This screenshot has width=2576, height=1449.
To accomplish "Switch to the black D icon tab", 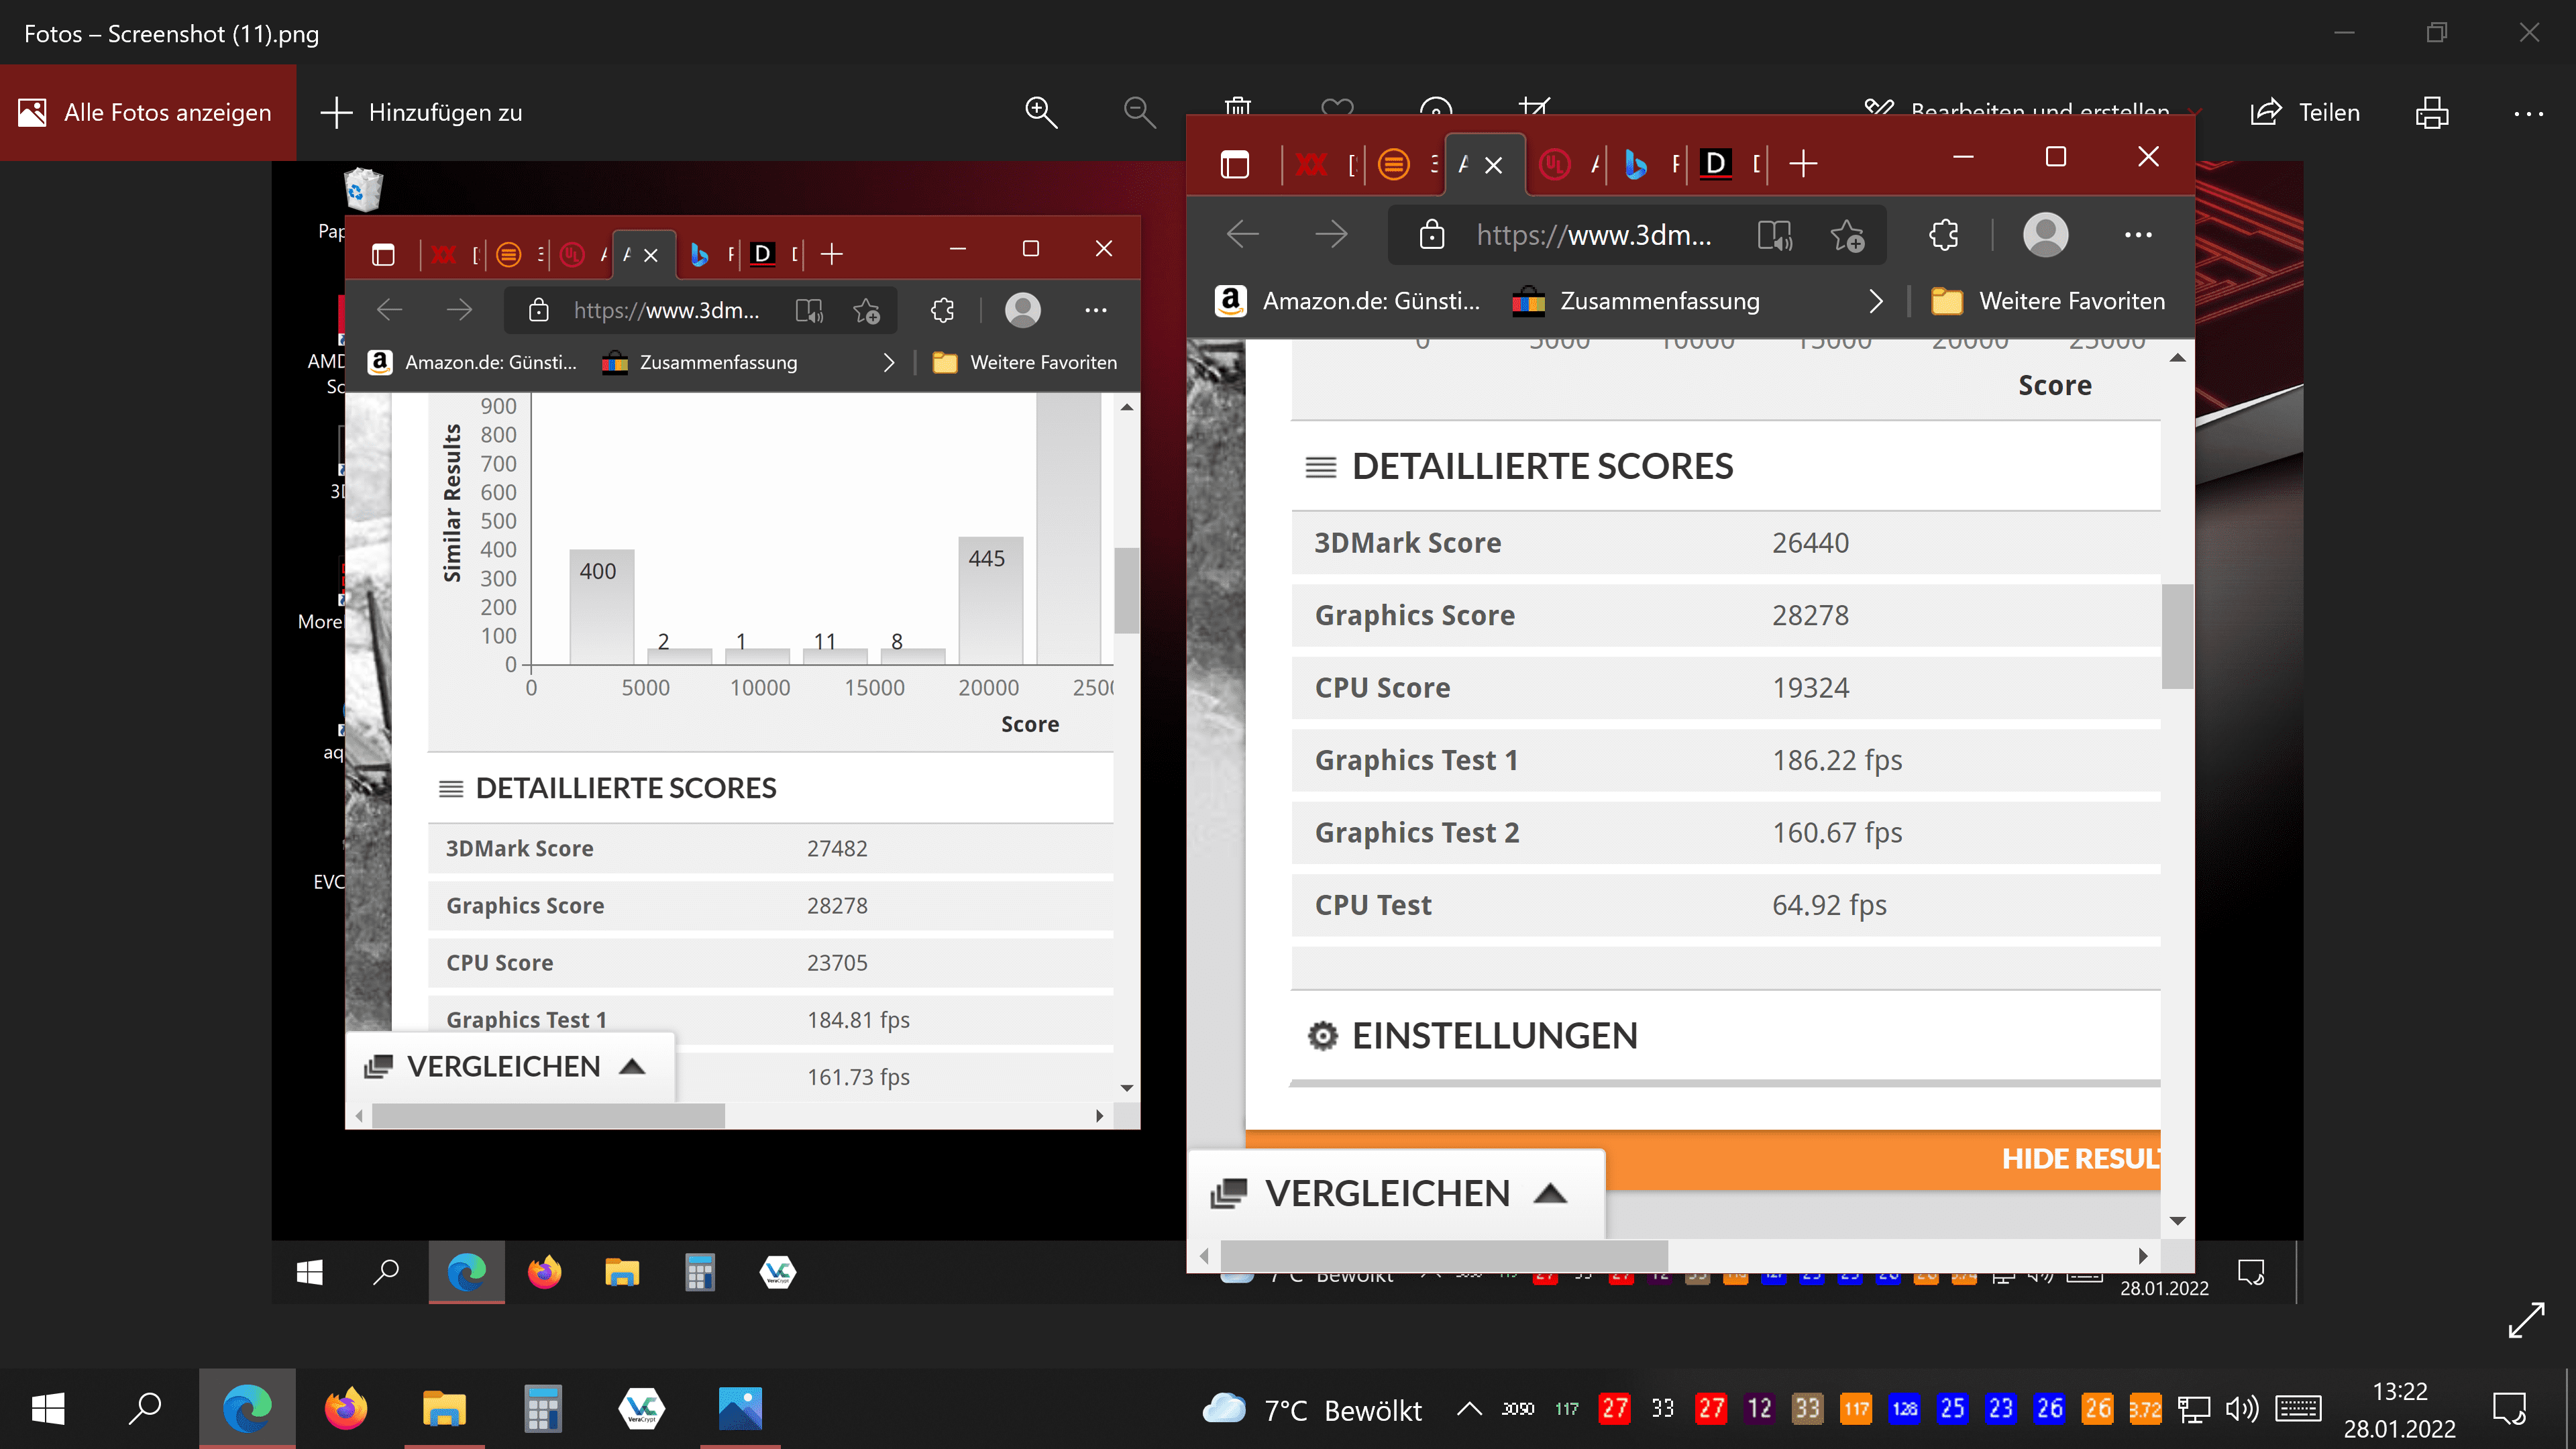I will coord(1716,164).
